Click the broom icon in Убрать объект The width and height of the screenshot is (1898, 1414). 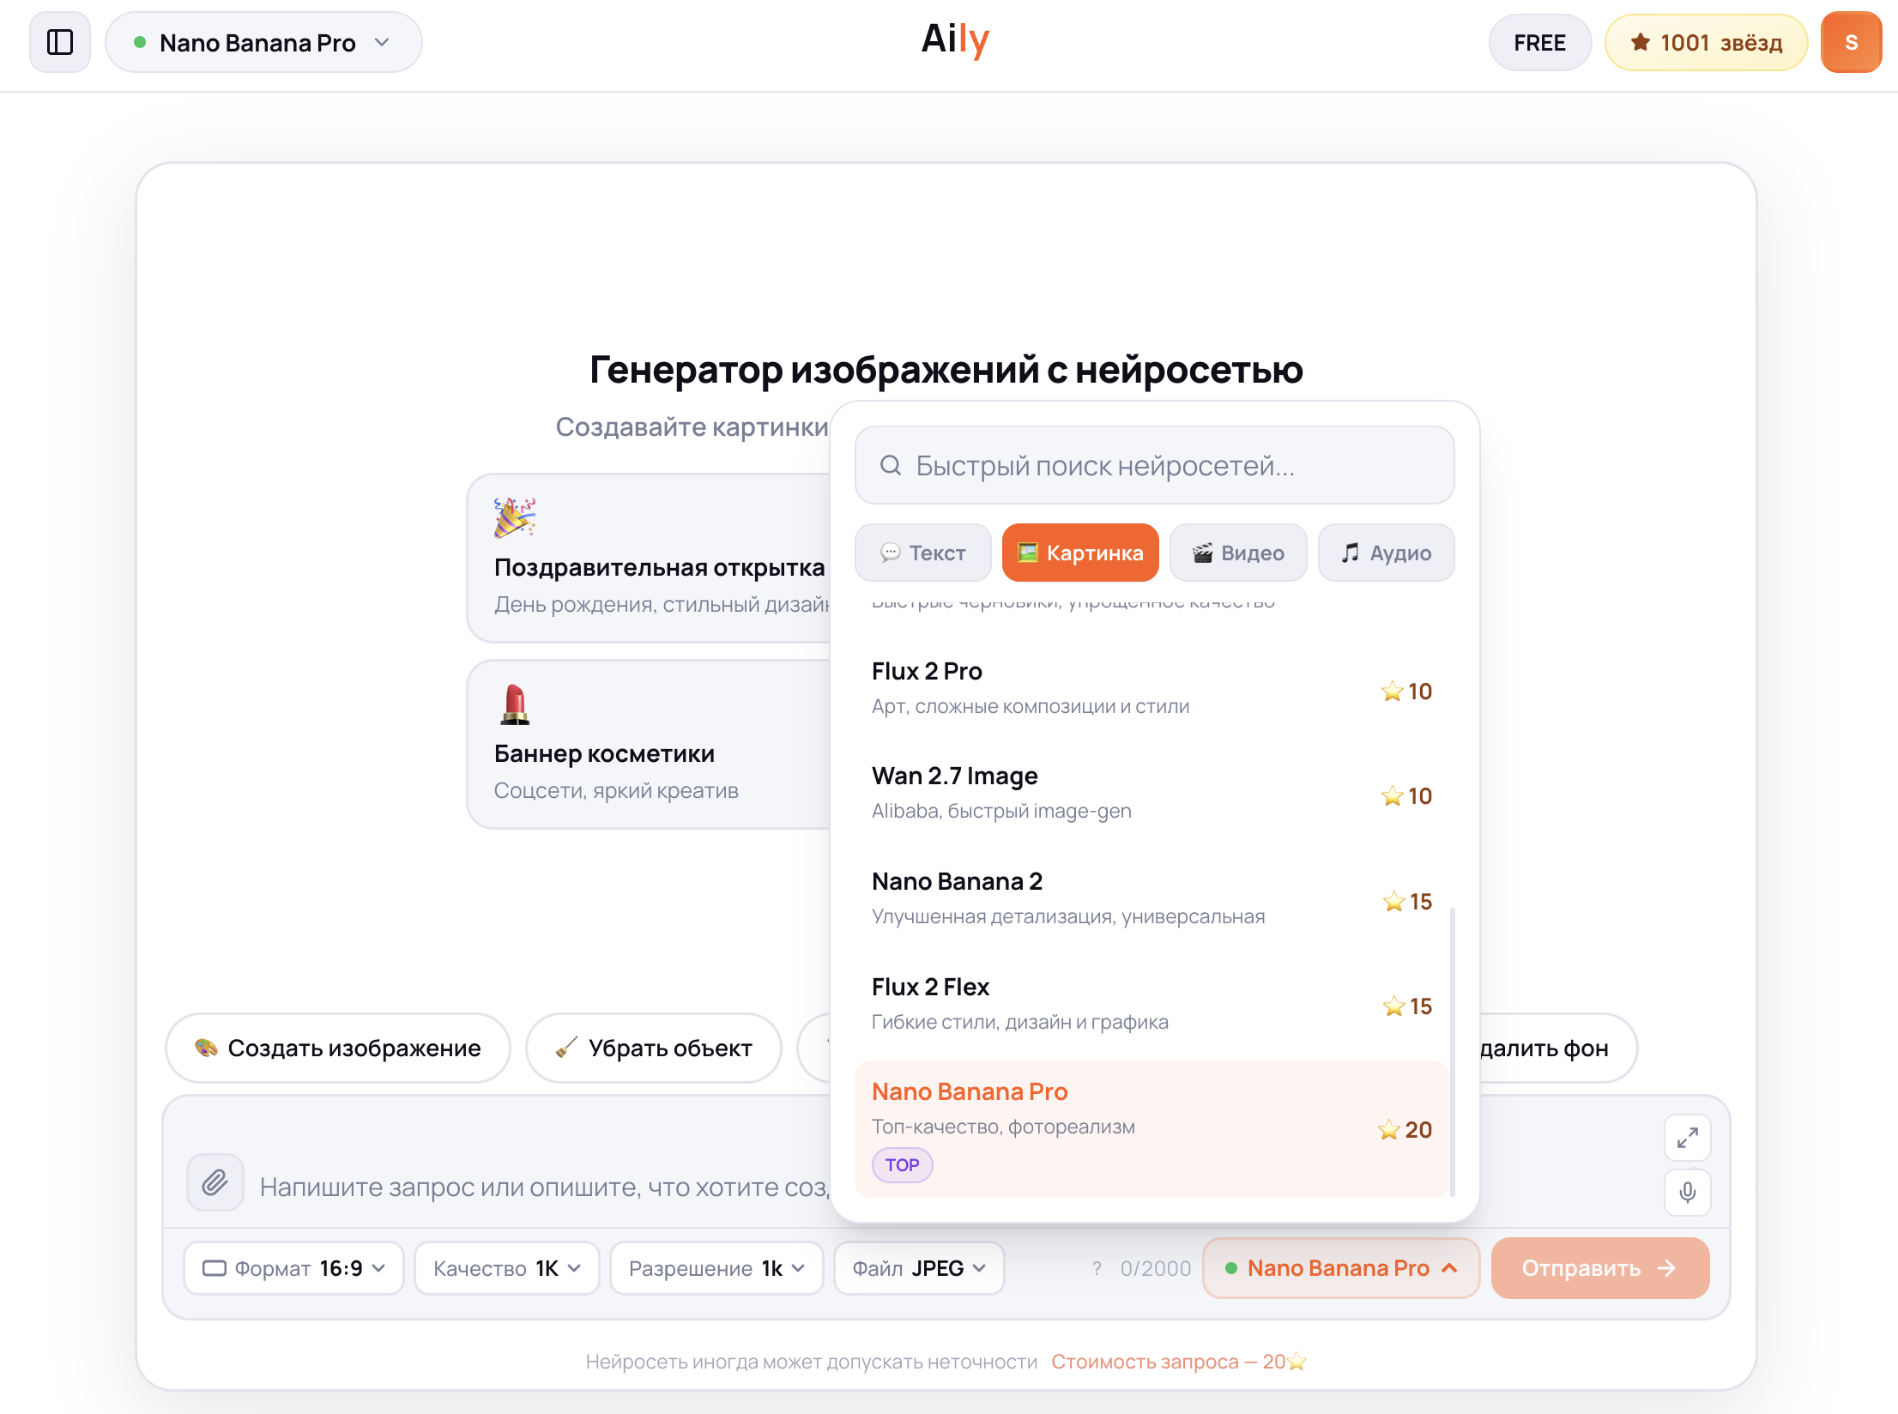566,1048
